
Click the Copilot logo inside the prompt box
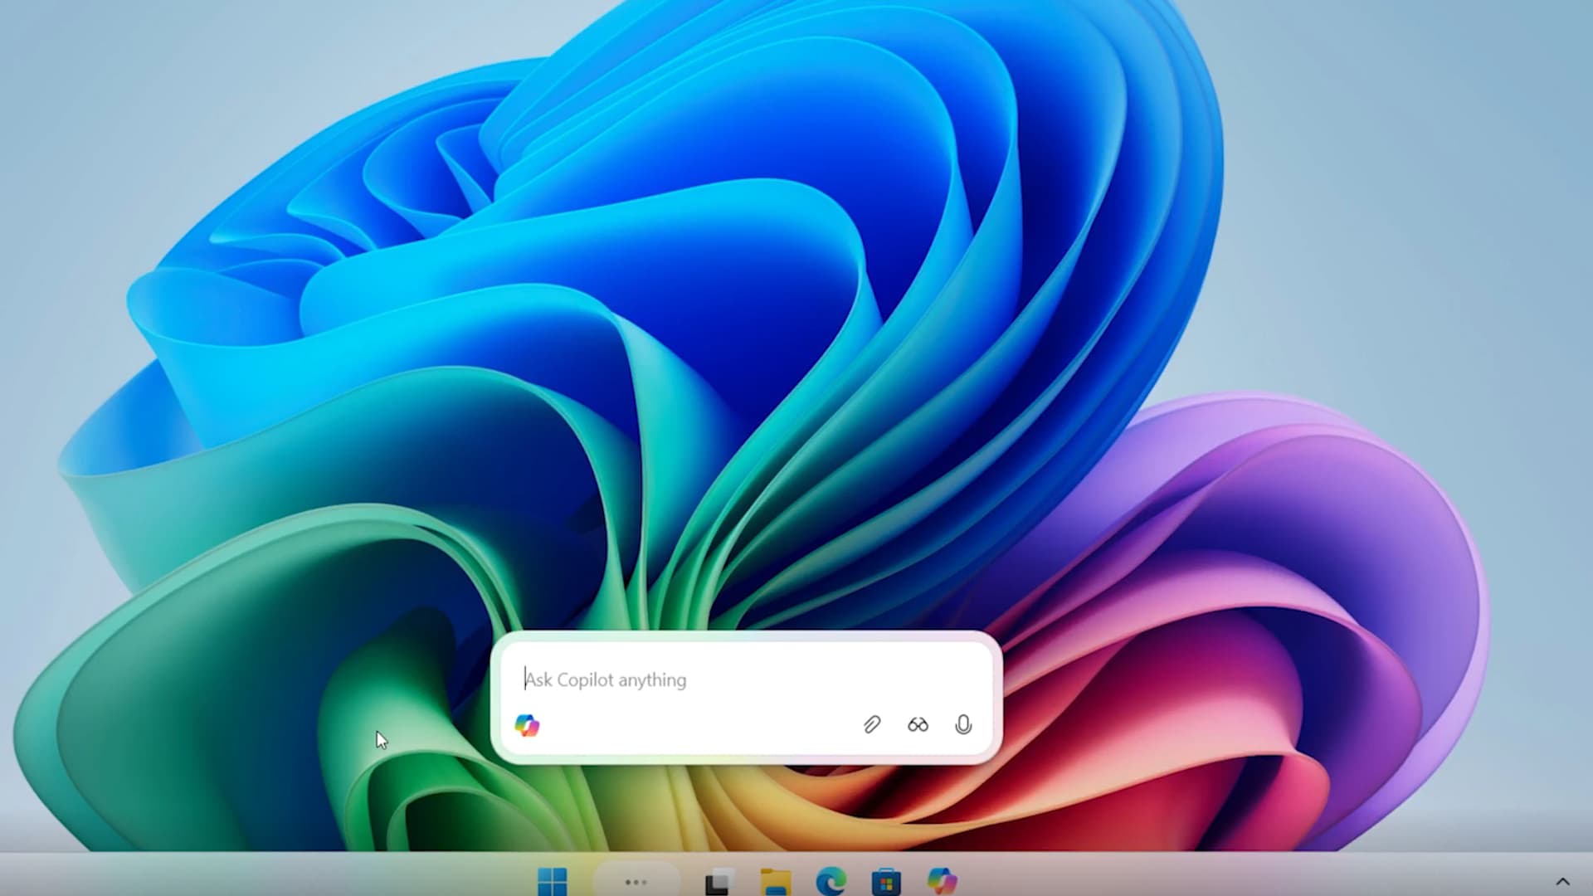pos(527,725)
